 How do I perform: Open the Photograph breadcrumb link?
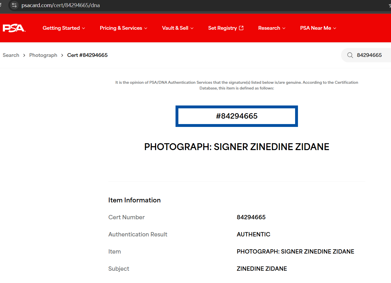coord(43,55)
